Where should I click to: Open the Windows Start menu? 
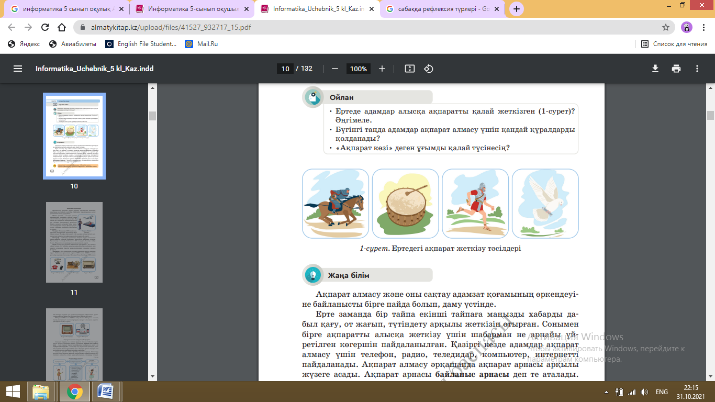13,392
